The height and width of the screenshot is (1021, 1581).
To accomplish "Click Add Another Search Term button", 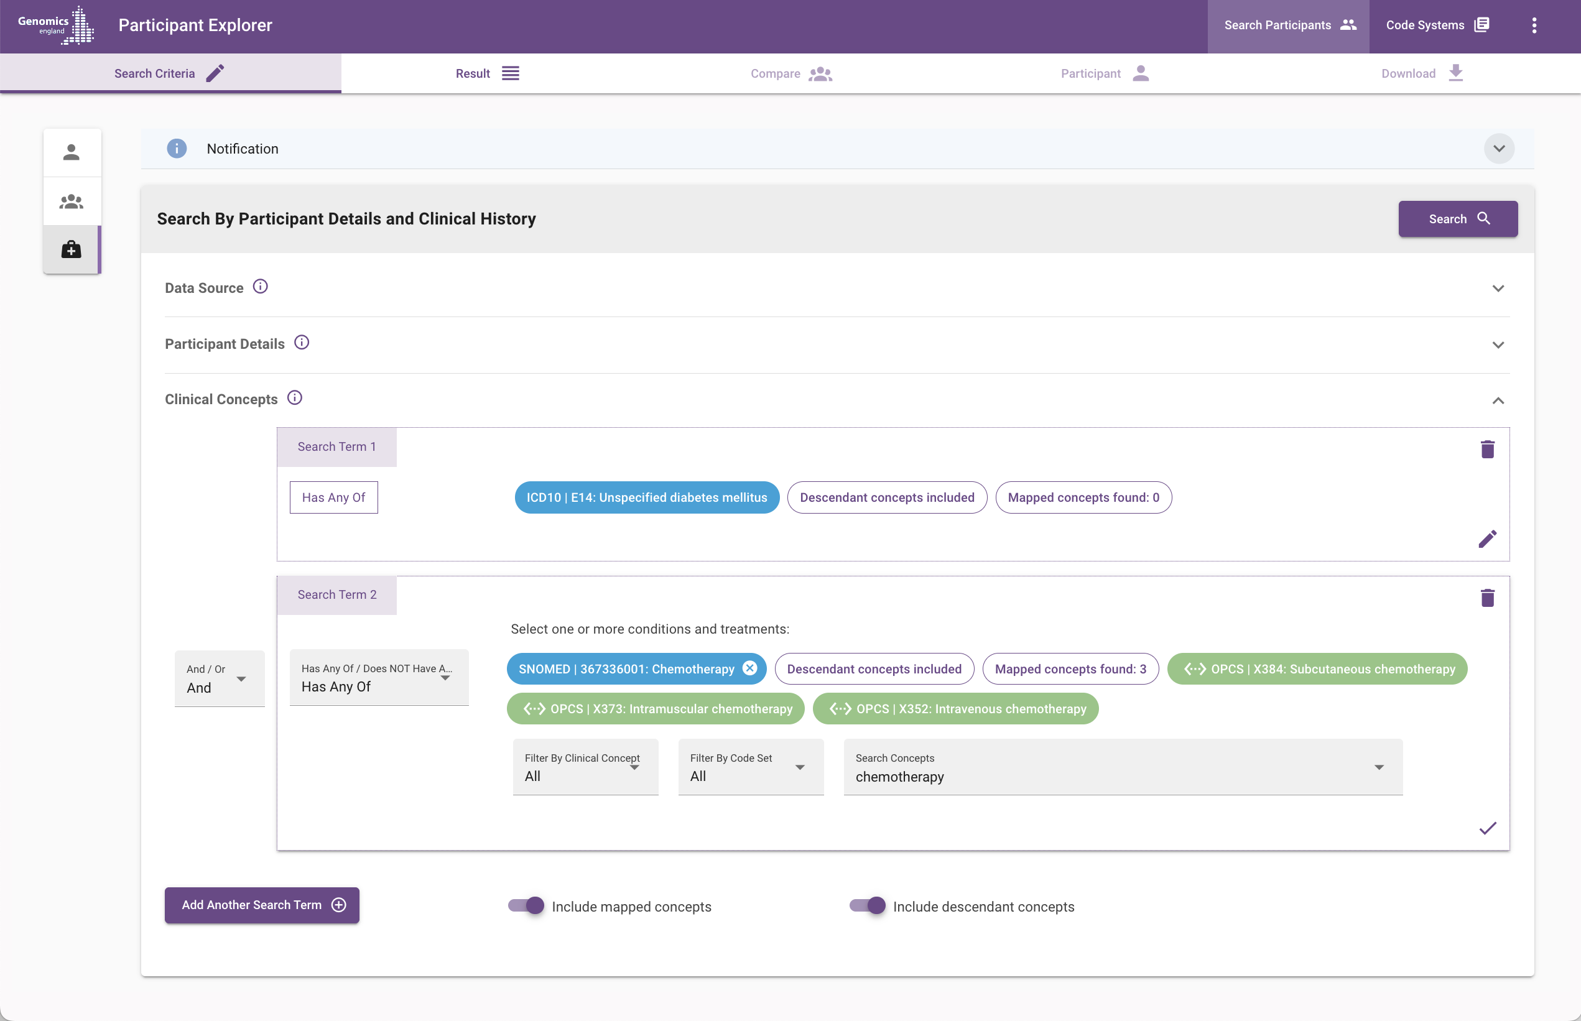I will coord(262,905).
